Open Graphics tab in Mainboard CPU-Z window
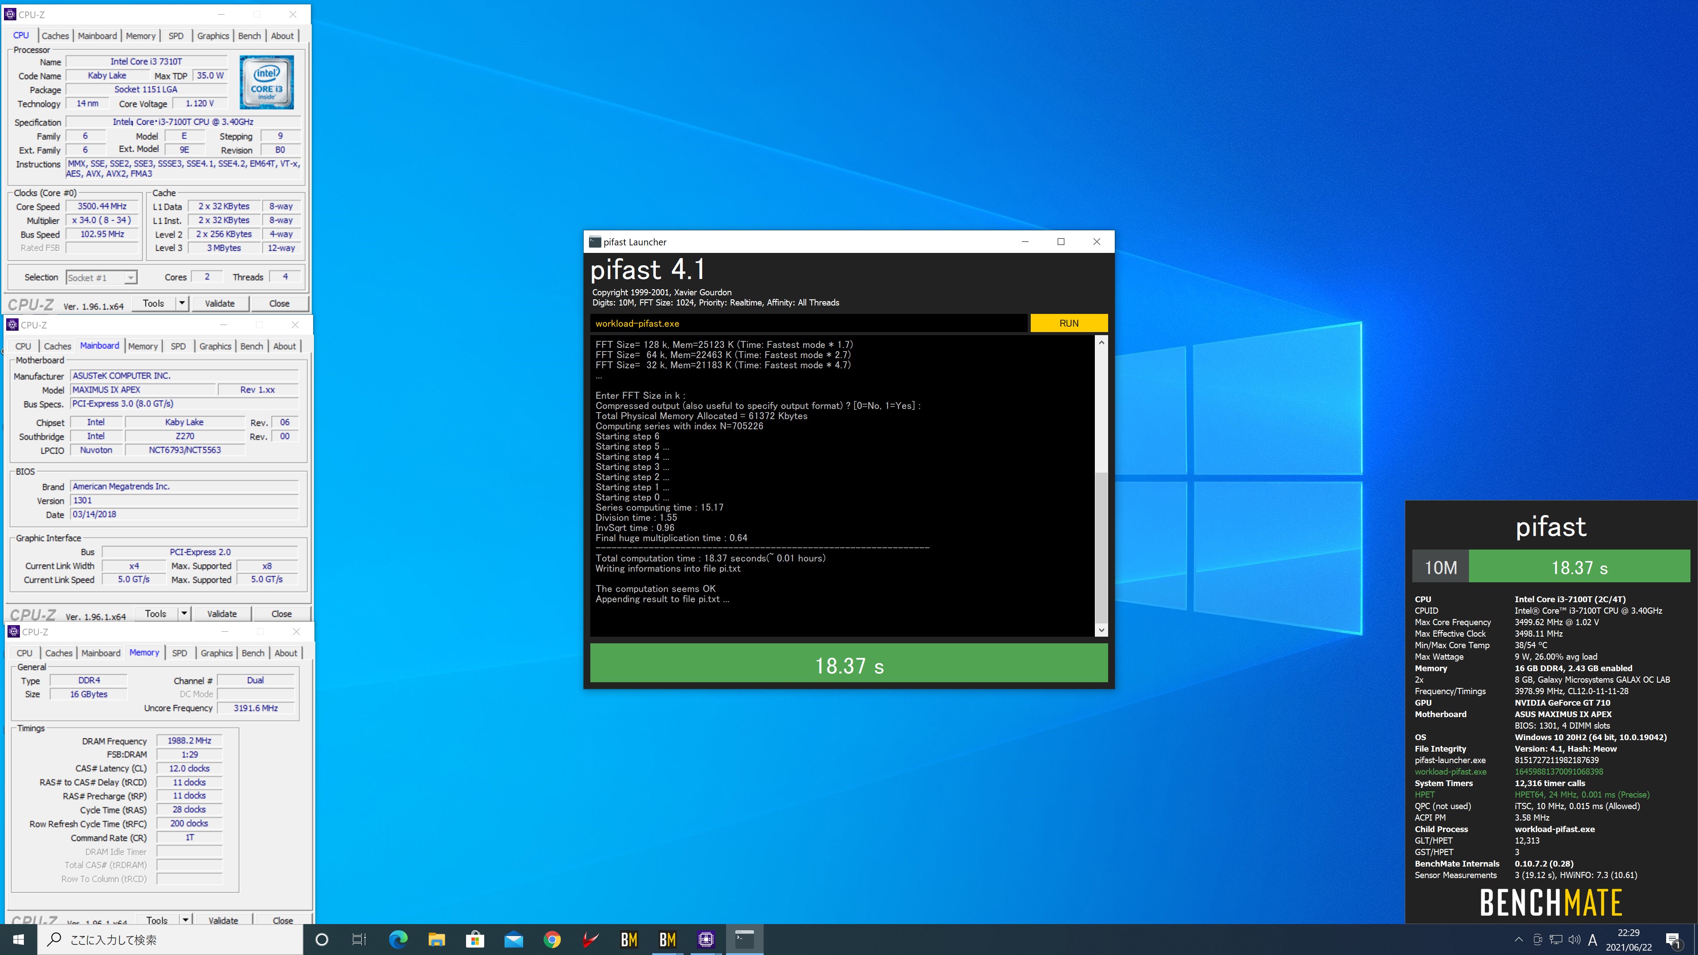 tap(215, 346)
